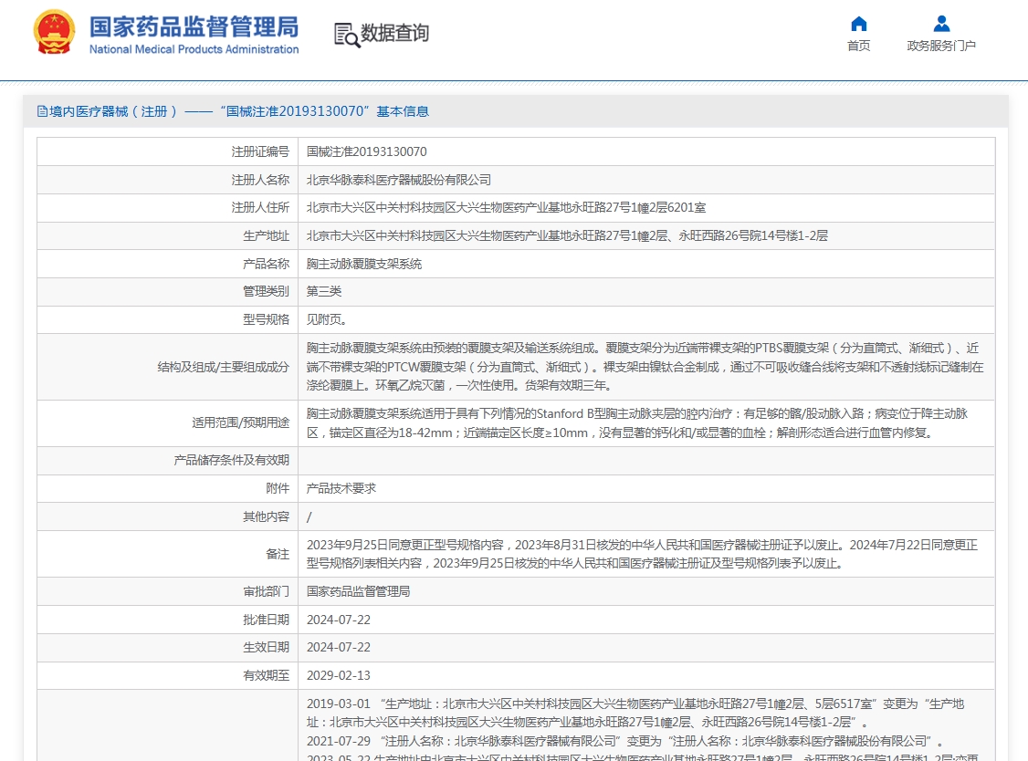1028x761 pixels.
Task: Click the 型号规格 label cell
Action: (x=168, y=320)
